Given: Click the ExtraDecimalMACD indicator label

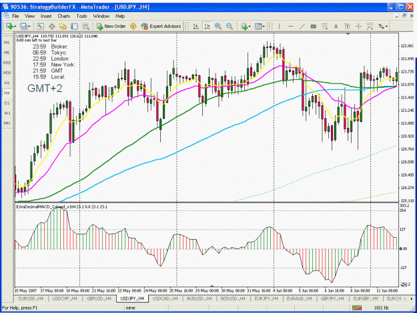Looking at the screenshot, I should [x=61, y=206].
